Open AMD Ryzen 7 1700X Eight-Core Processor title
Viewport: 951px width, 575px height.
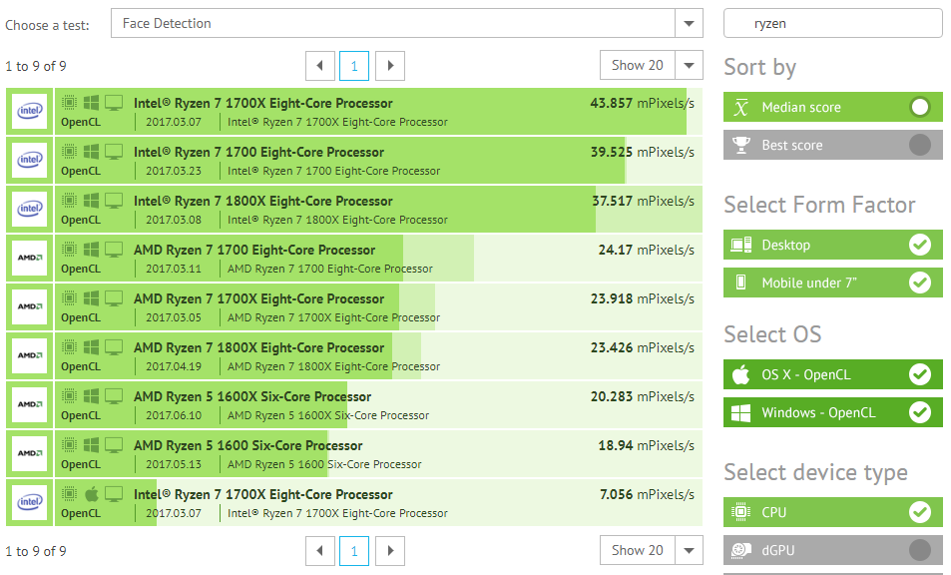[x=259, y=299]
